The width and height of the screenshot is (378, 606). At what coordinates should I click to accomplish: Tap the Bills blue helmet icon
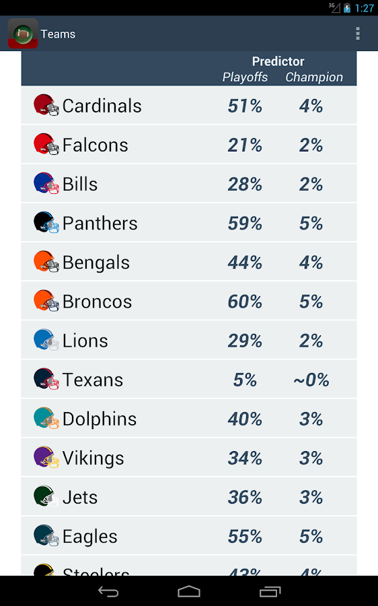pos(46,183)
